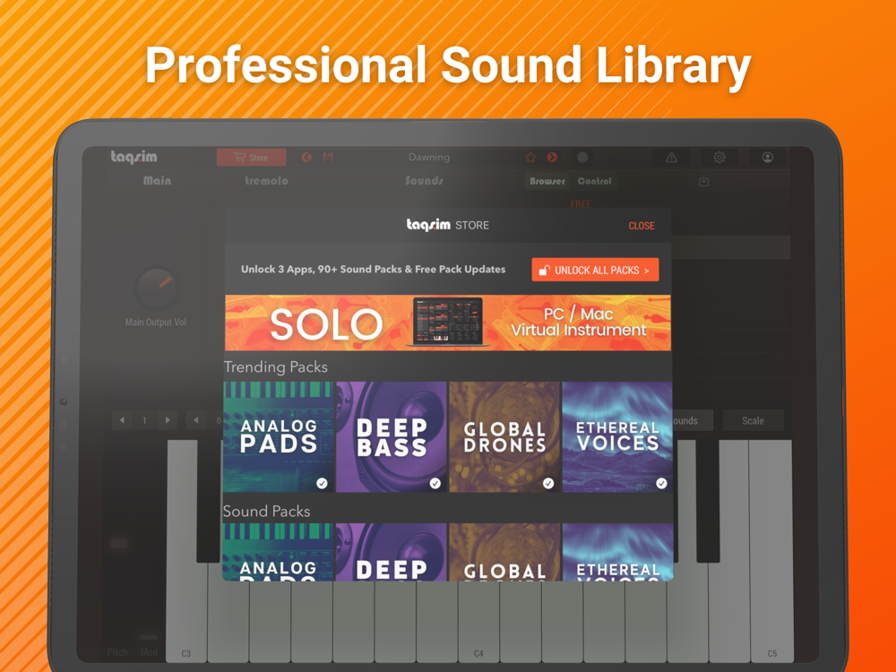Open Ethereal Voices in Trending Packs
The image size is (896, 672).
tap(617, 436)
